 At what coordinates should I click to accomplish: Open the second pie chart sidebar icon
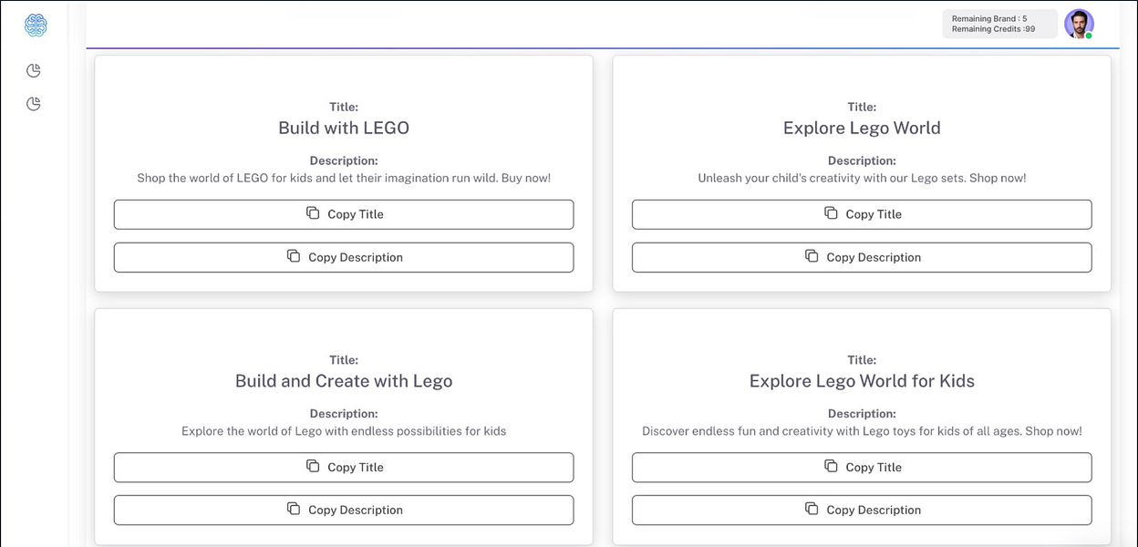click(34, 104)
